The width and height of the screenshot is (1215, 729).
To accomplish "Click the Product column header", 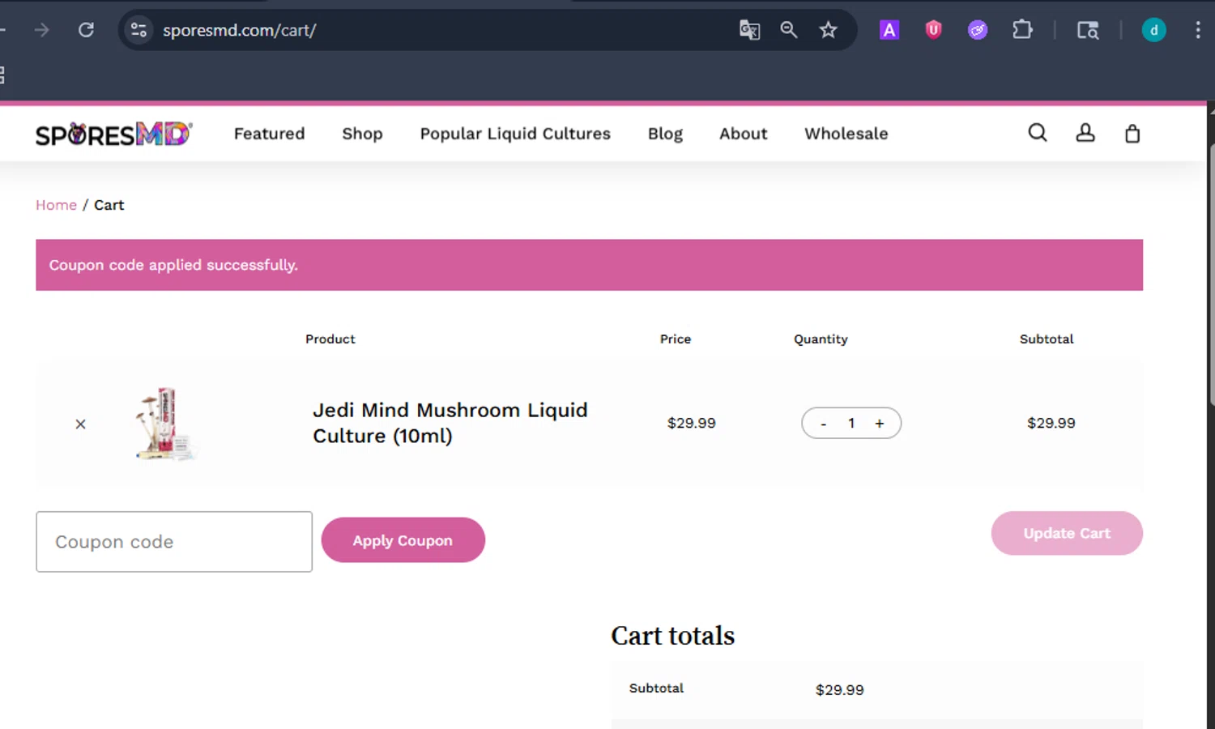I will point(330,339).
